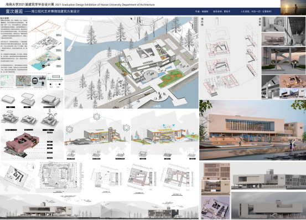Select the ventilation diagram with blue arrows
Viewport: 306px width, 220px height.
164,135
